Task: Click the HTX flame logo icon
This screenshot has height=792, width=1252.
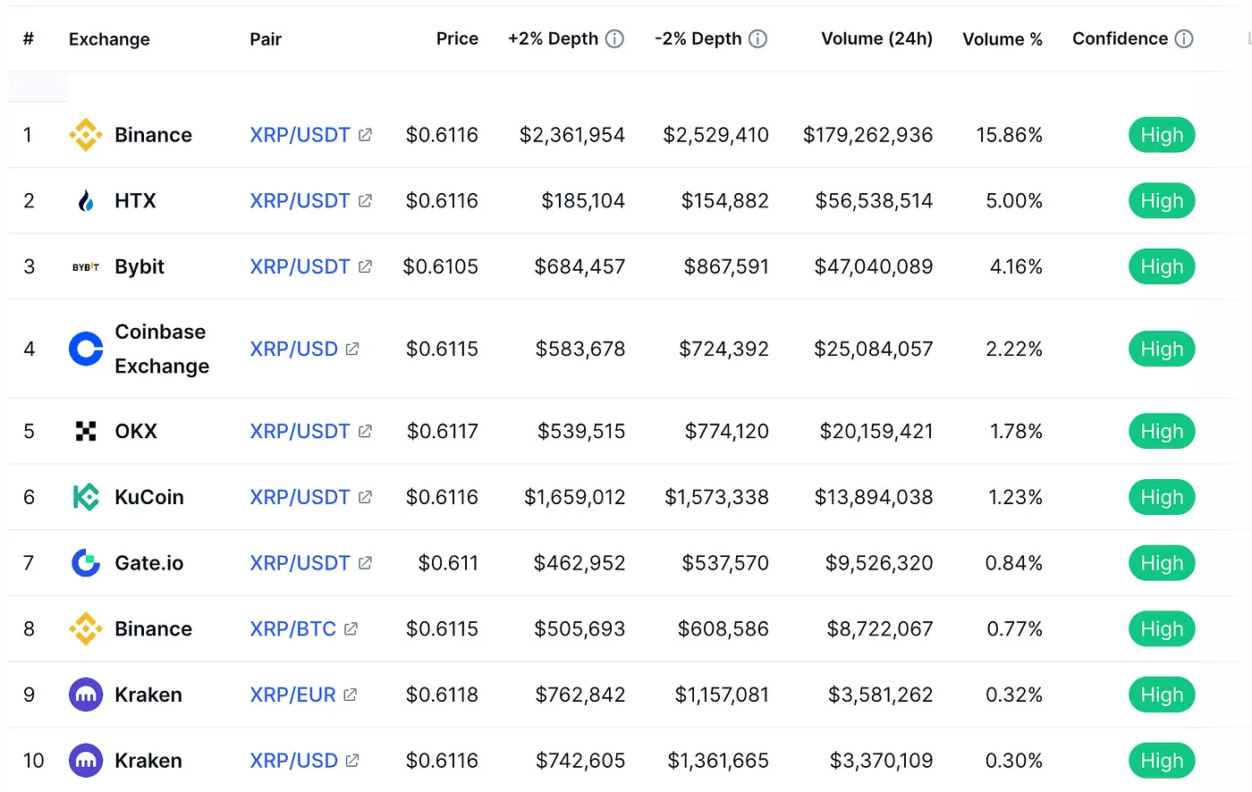Action: (x=85, y=200)
